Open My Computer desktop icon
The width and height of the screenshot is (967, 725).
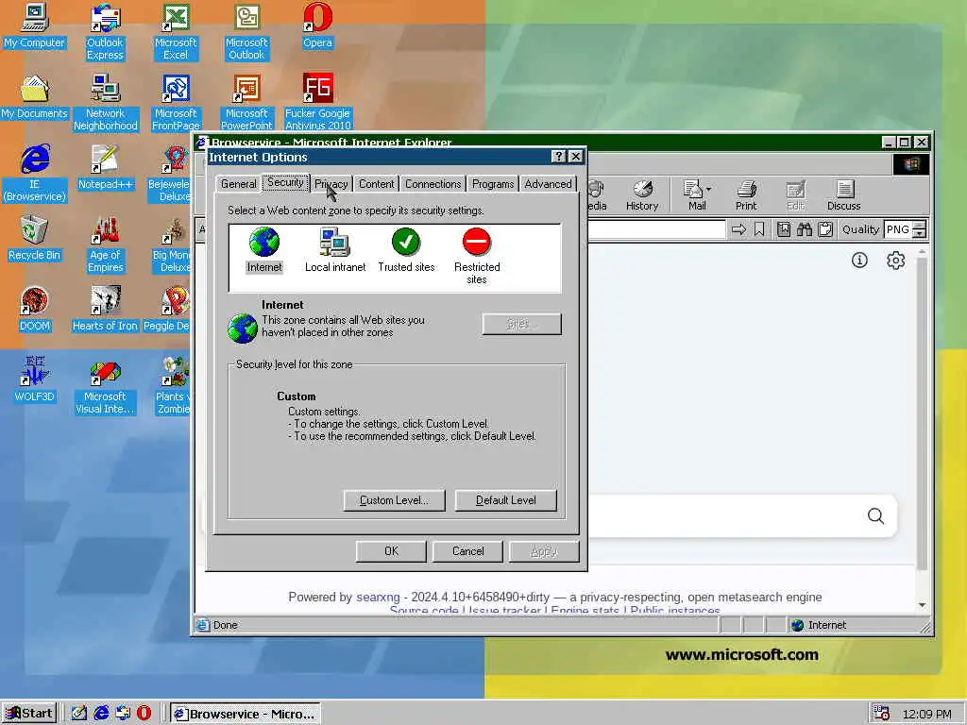pos(34,25)
